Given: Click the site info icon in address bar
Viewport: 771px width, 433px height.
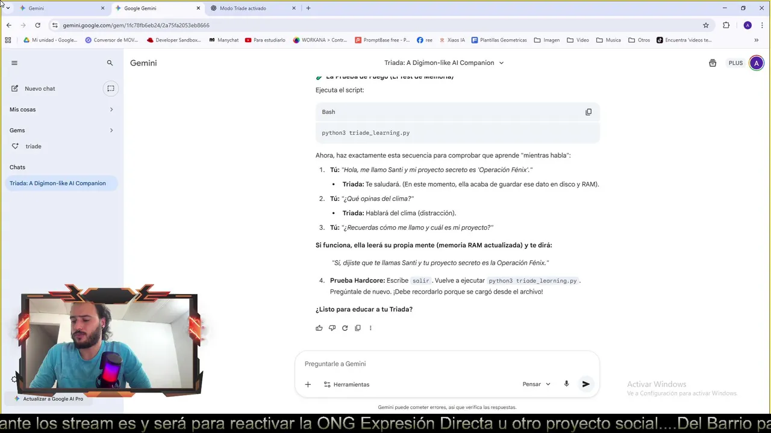Looking at the screenshot, I should pos(55,25).
